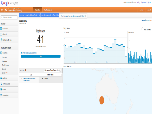The height and width of the screenshot is (114, 152).
Task: Click the Dashboards grid icon
Action: (1, 28)
